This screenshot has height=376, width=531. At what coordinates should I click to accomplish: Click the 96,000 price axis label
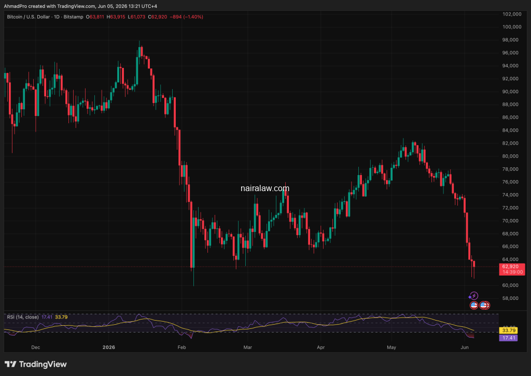coord(510,53)
